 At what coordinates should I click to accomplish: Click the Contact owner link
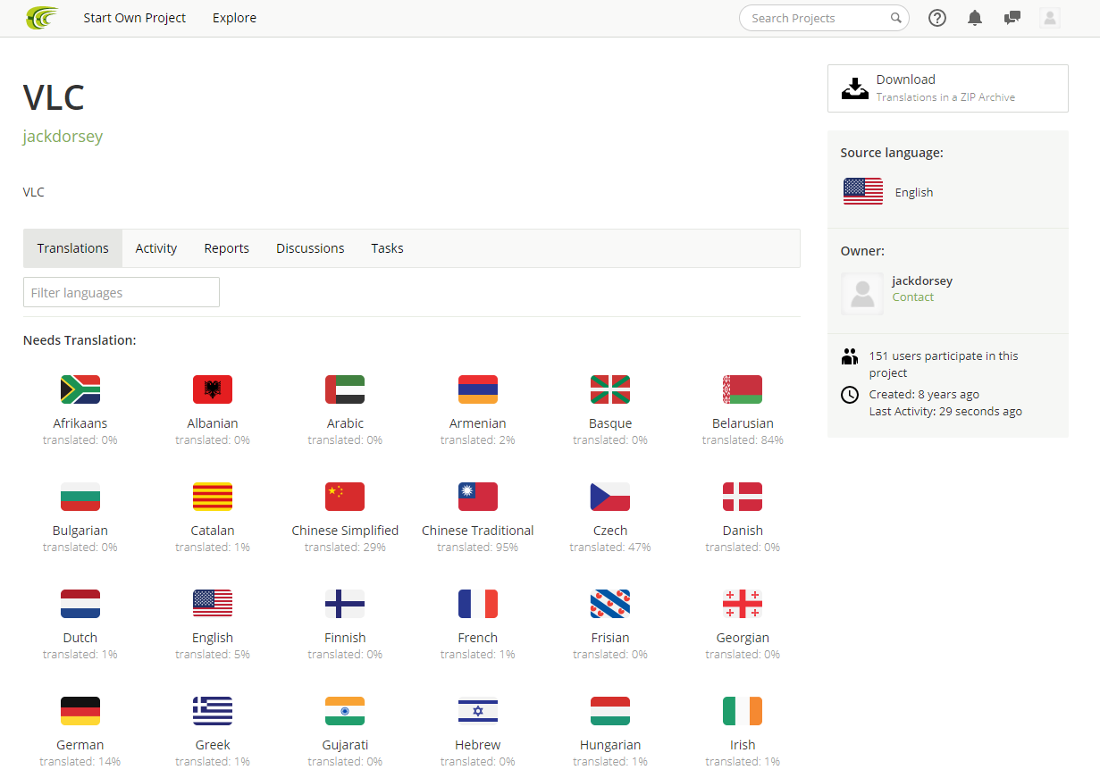coord(913,297)
